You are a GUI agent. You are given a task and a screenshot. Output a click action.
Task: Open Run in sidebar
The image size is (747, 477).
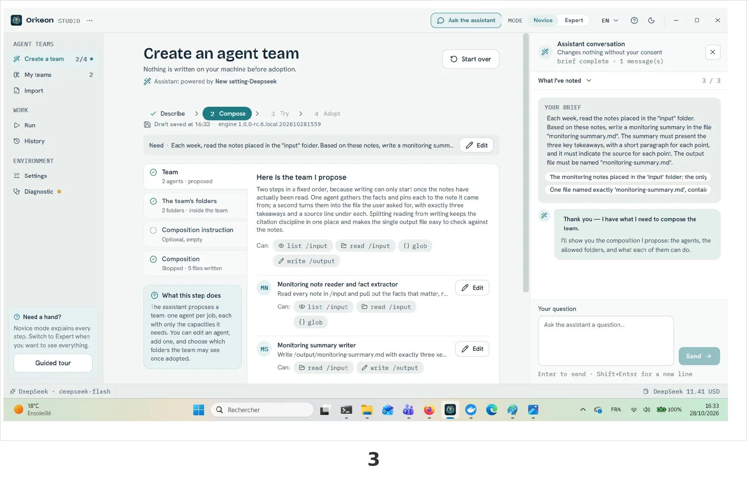tap(53, 125)
